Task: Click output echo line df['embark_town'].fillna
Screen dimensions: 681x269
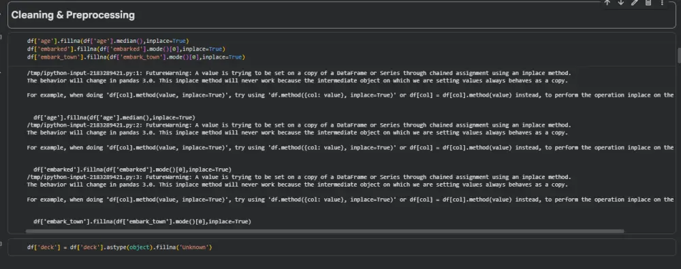Action: click(x=142, y=221)
